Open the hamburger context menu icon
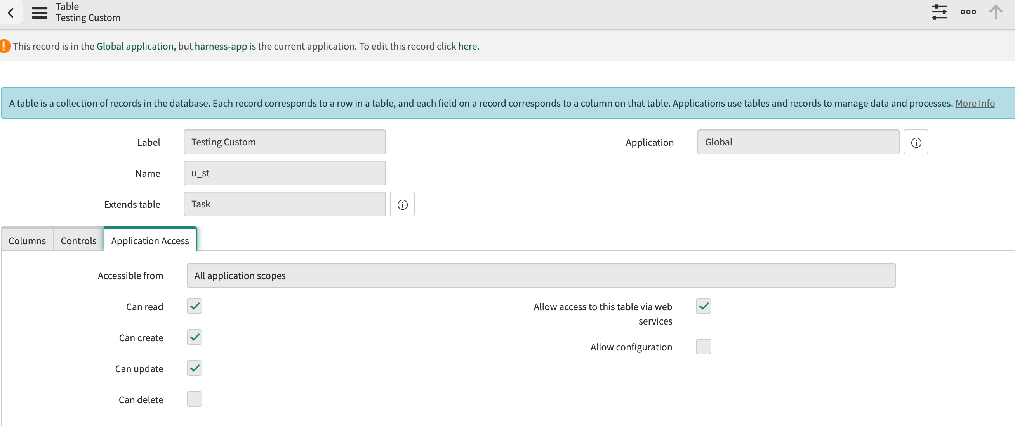This screenshot has height=435, width=1015. point(39,12)
